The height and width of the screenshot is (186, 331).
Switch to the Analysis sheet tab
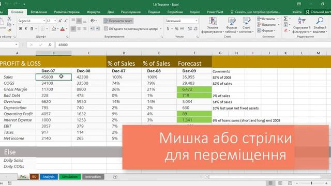click(49, 177)
